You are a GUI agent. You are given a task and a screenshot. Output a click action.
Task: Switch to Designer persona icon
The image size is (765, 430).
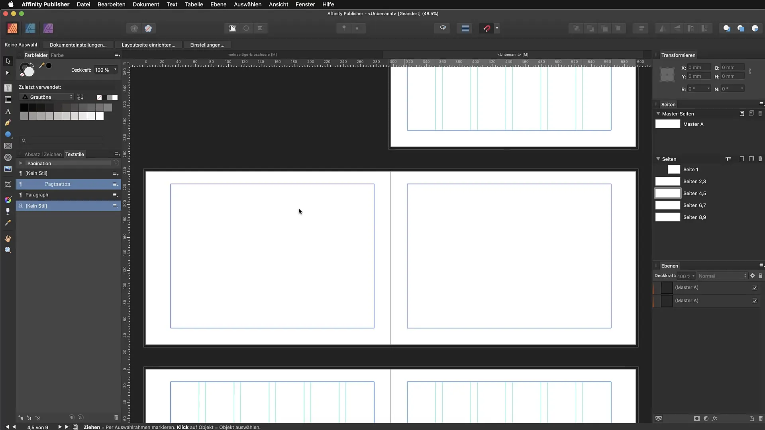(x=30, y=28)
